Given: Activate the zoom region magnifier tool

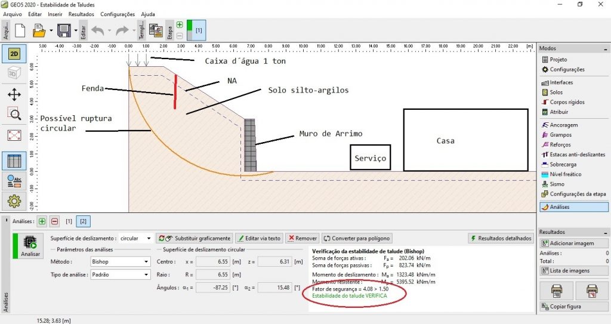Looking at the screenshot, I should tap(14, 115).
